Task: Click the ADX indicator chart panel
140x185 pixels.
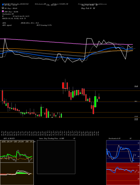Action: coord(17,151)
